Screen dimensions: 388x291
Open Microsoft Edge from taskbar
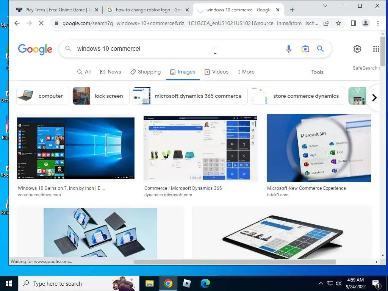tap(205, 283)
